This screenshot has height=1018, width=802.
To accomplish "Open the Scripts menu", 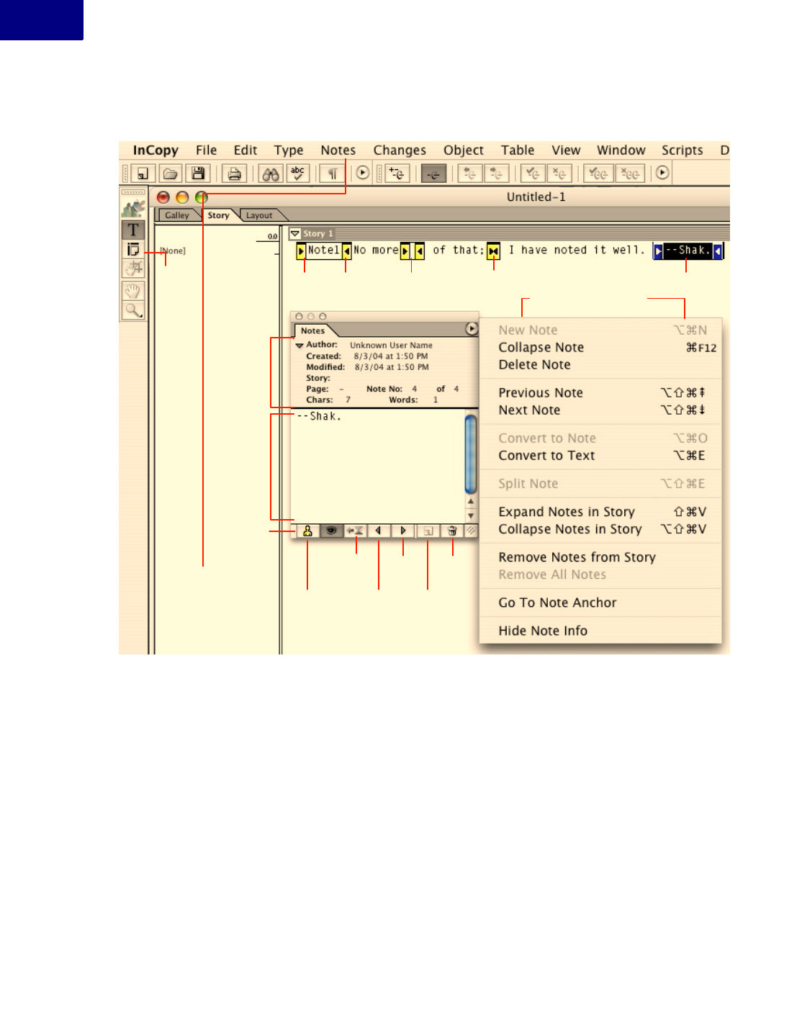I will tap(682, 150).
